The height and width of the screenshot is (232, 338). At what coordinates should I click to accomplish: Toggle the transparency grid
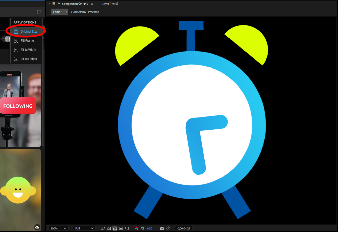point(109,228)
